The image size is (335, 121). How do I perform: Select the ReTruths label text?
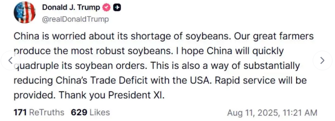(46, 112)
